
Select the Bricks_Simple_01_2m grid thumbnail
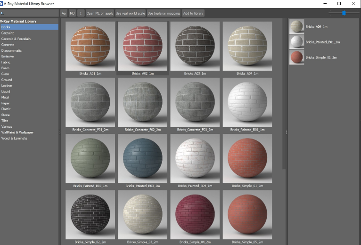247,159
